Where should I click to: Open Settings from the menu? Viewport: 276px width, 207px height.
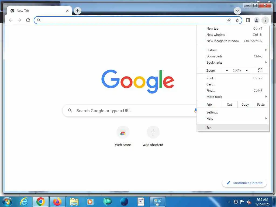tap(233, 112)
